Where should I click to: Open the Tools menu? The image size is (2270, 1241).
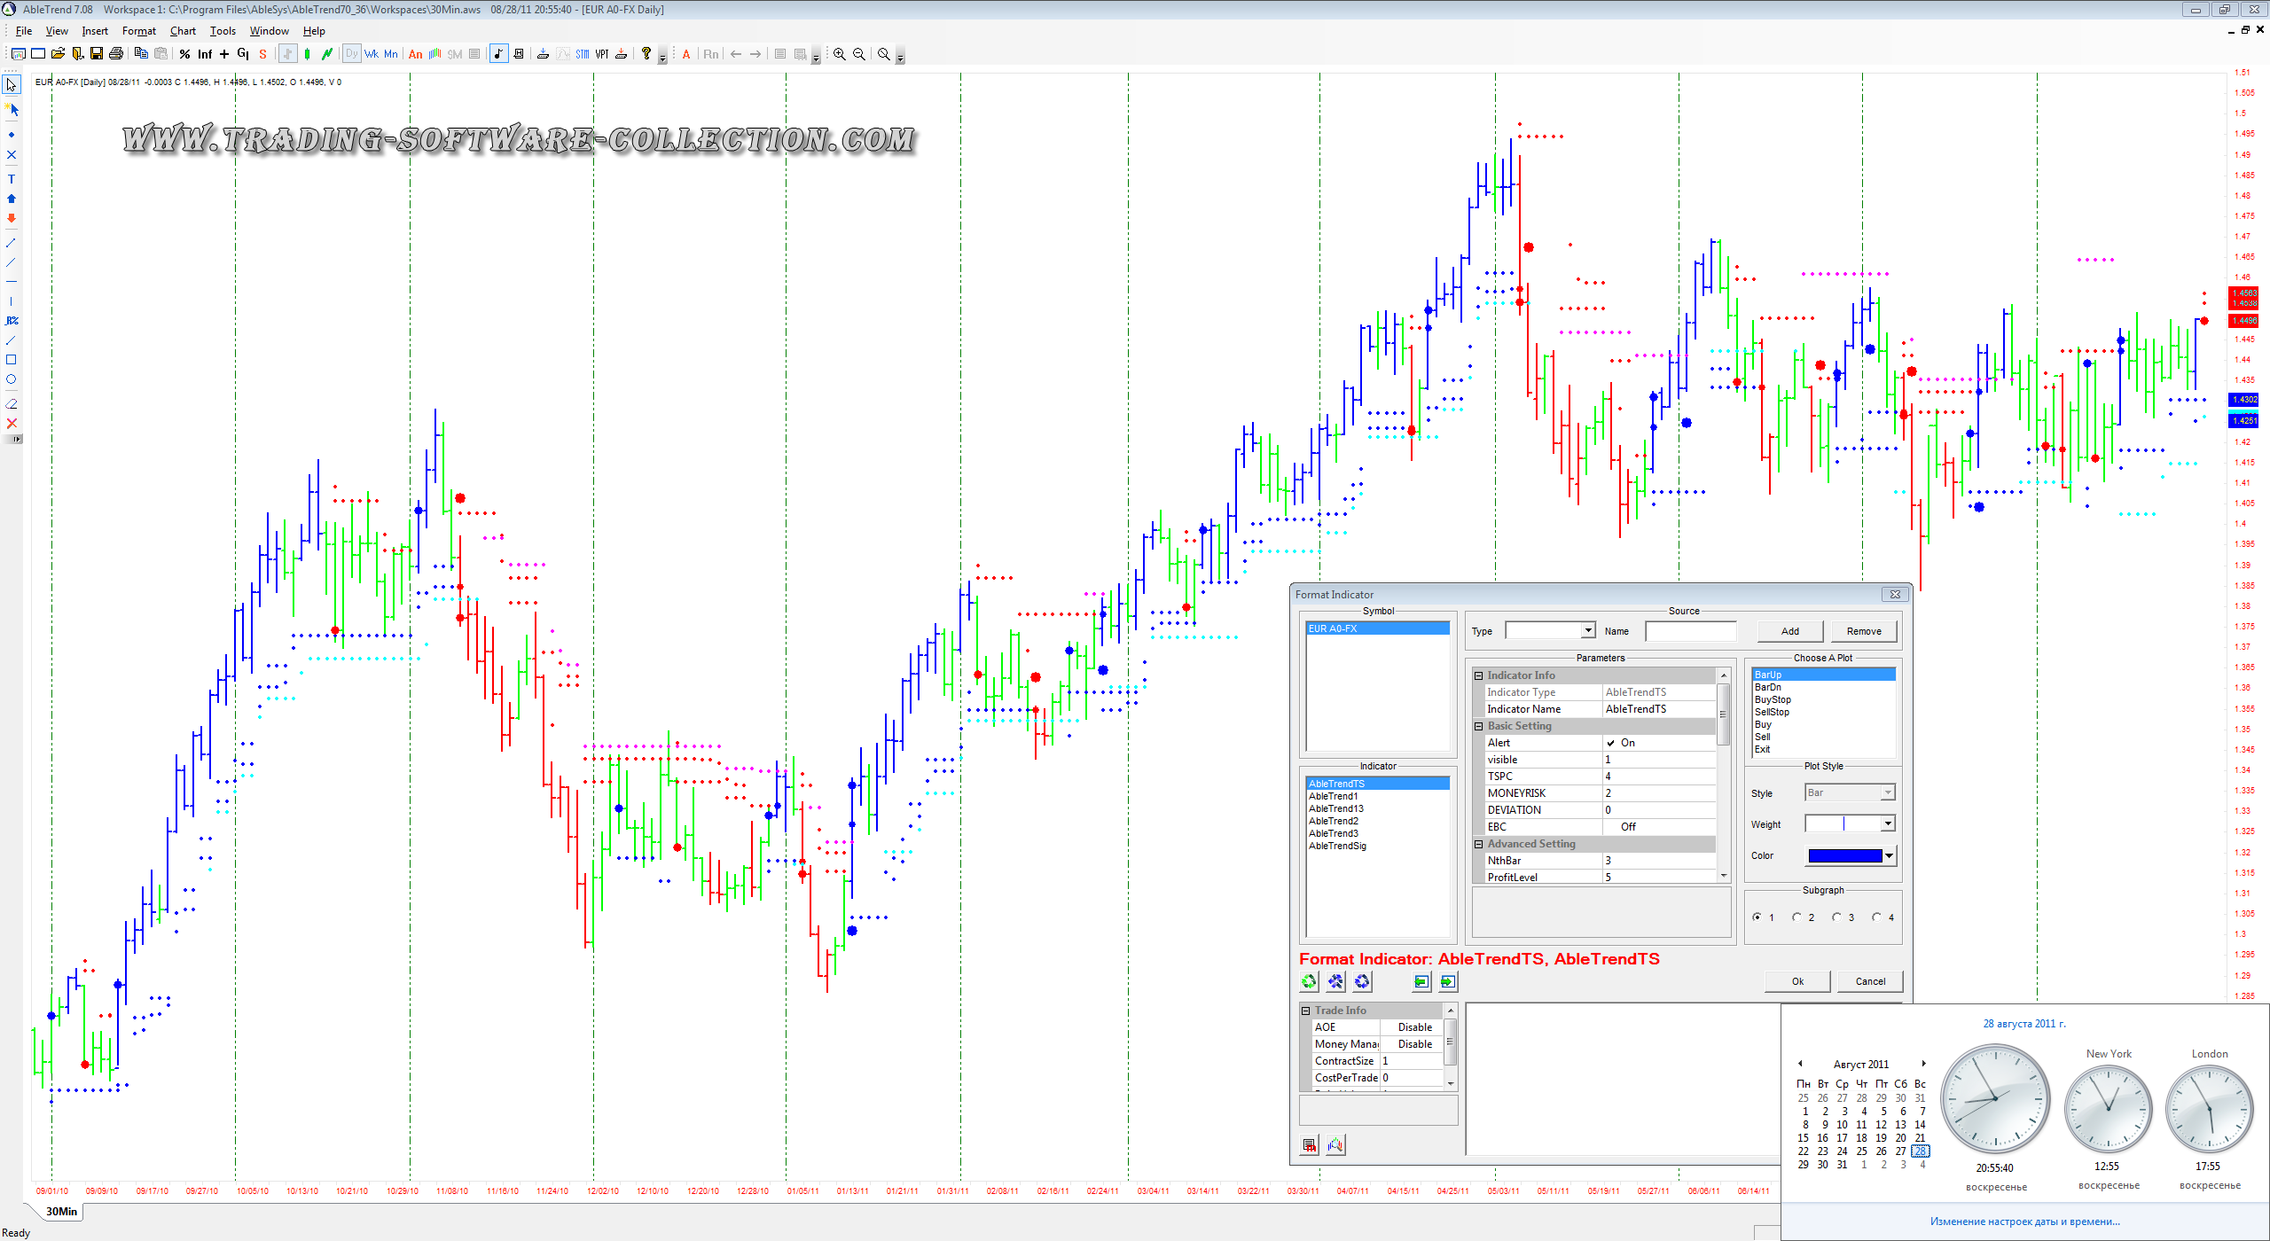tap(223, 31)
